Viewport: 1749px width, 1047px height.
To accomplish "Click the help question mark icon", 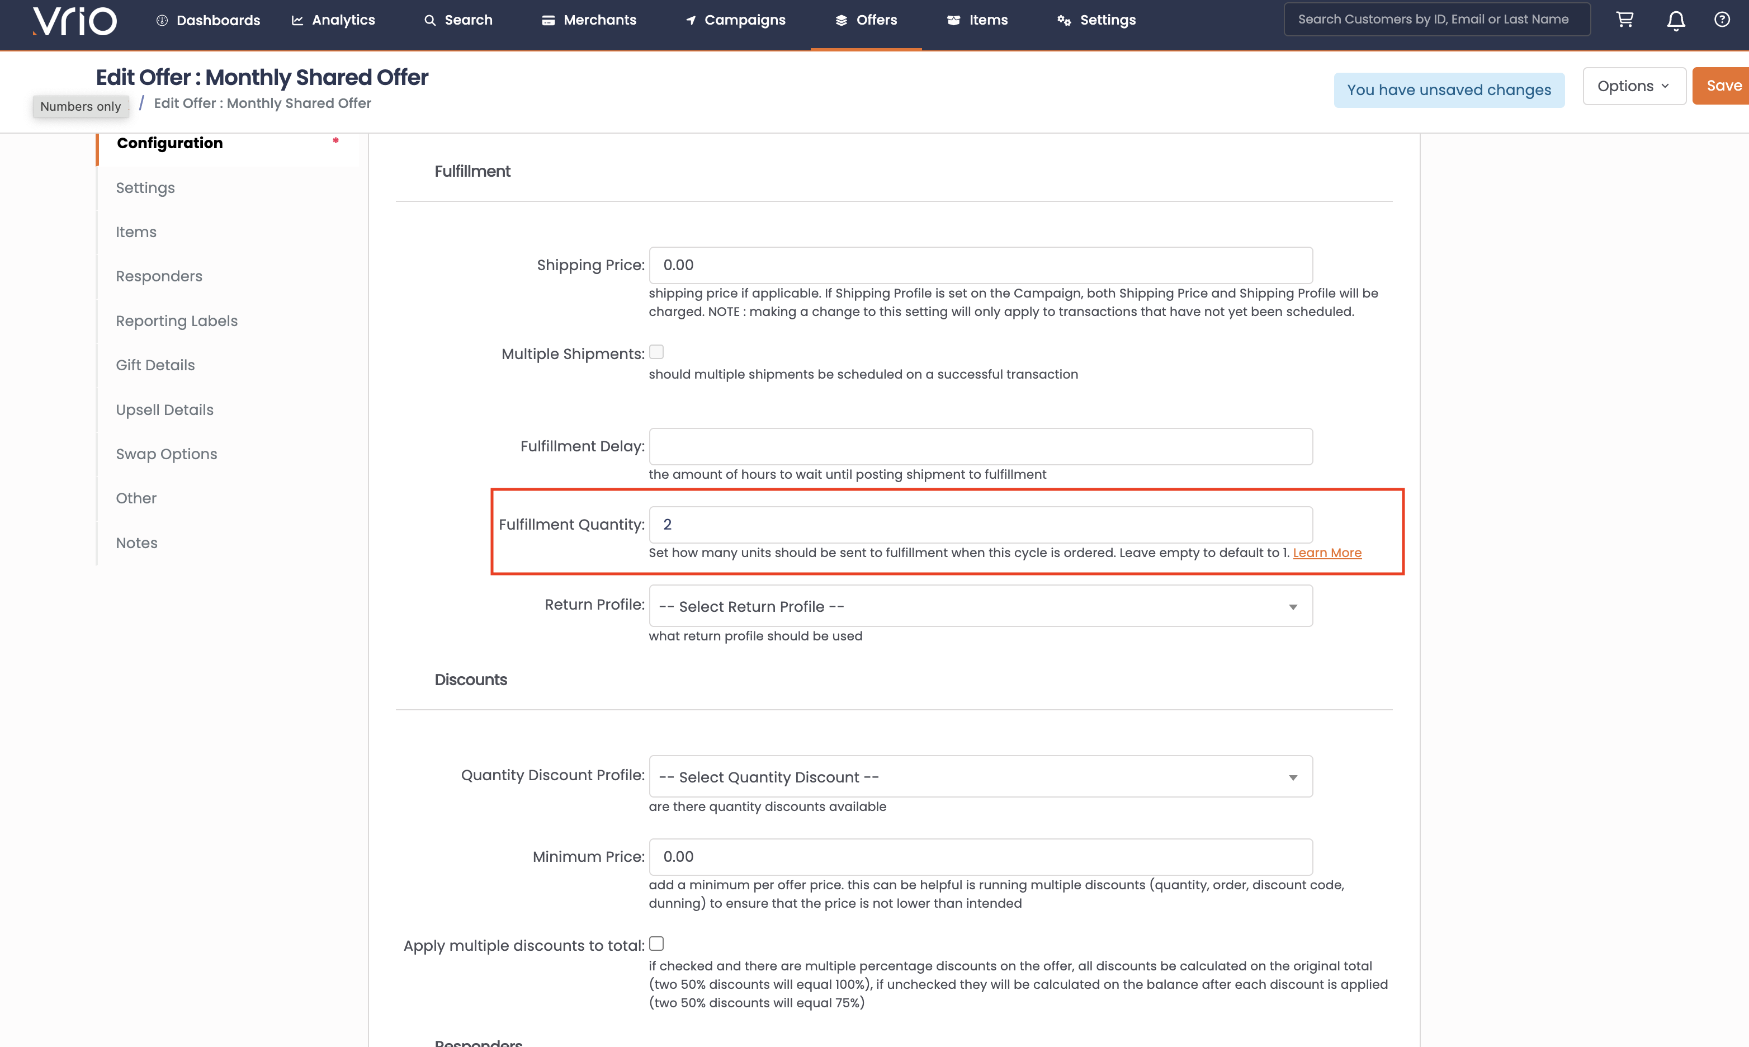I will click(x=1722, y=20).
